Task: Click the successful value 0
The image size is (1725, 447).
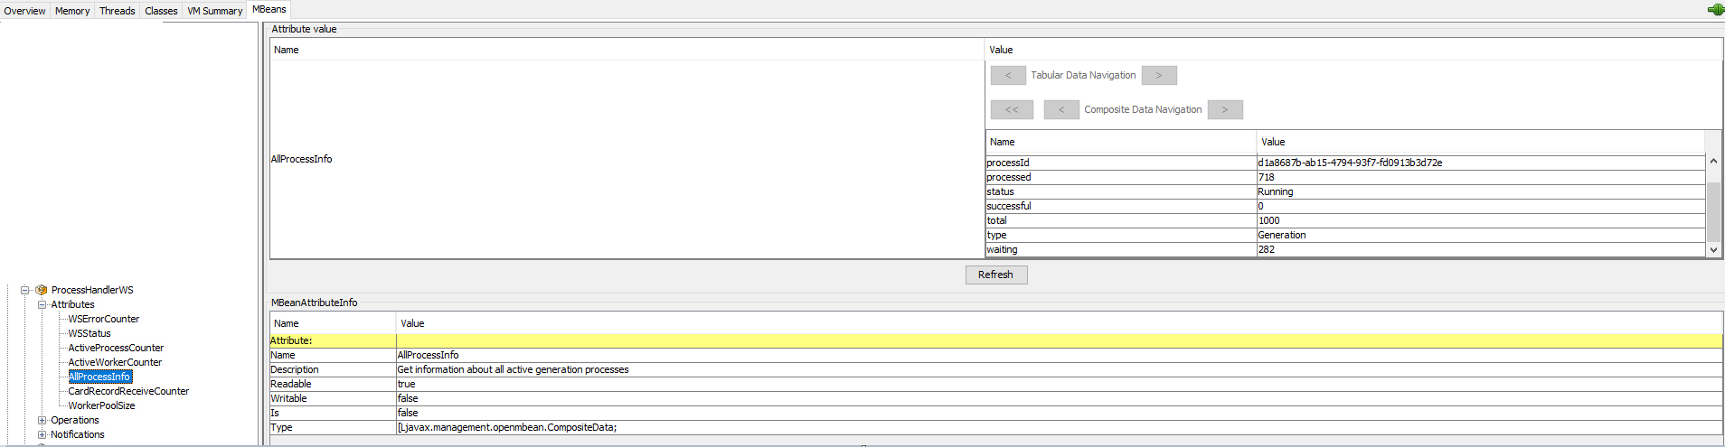Action: click(x=1480, y=206)
